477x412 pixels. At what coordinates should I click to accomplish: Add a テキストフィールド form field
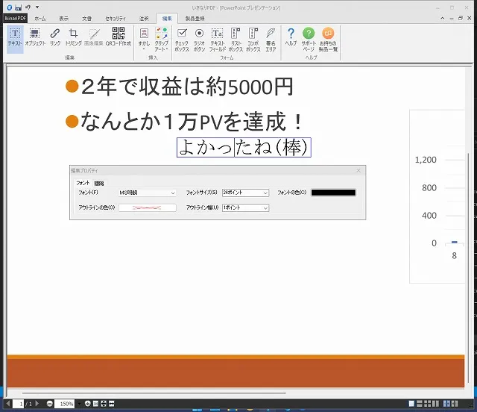(217, 40)
